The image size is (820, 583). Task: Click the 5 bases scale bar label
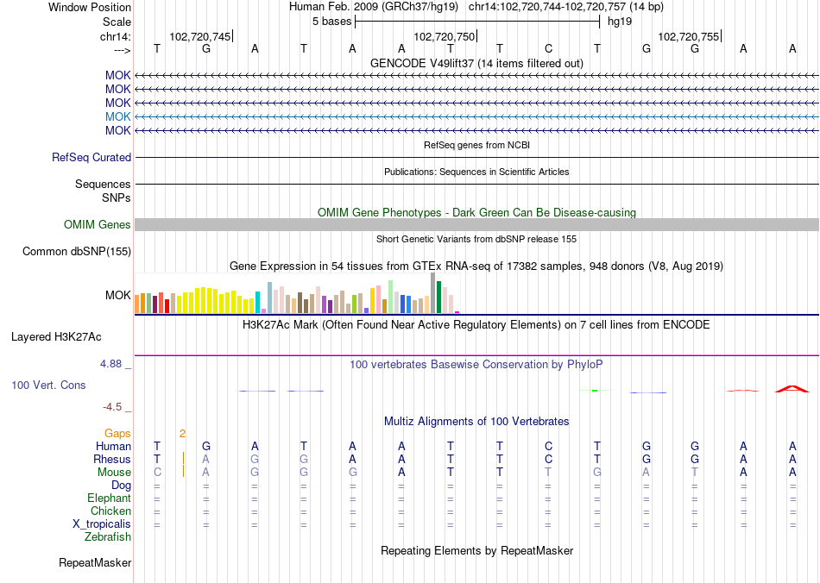(332, 22)
